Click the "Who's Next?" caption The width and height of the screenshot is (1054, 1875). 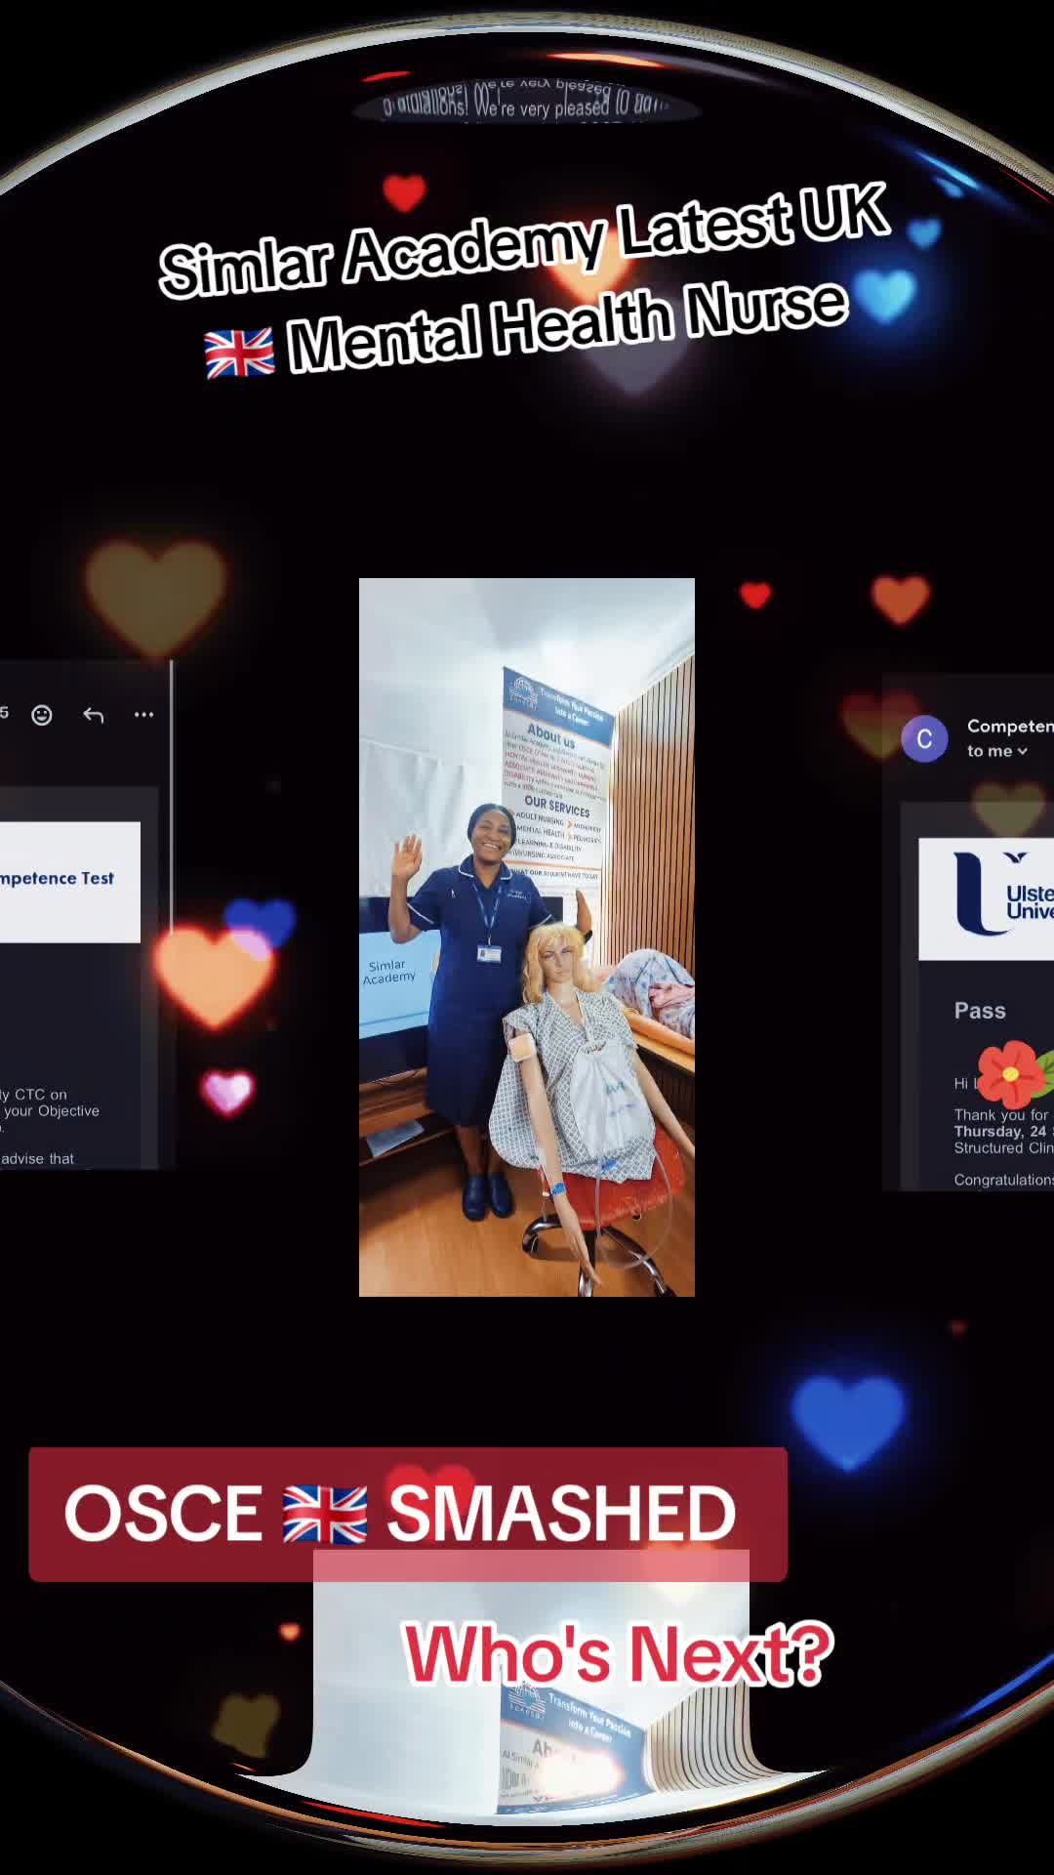click(x=619, y=1653)
